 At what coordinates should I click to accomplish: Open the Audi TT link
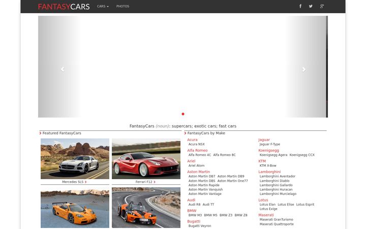pyautogui.click(x=208, y=205)
